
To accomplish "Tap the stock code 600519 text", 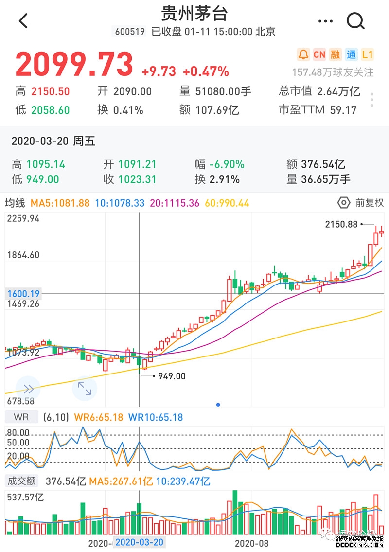I will pyautogui.click(x=129, y=32).
